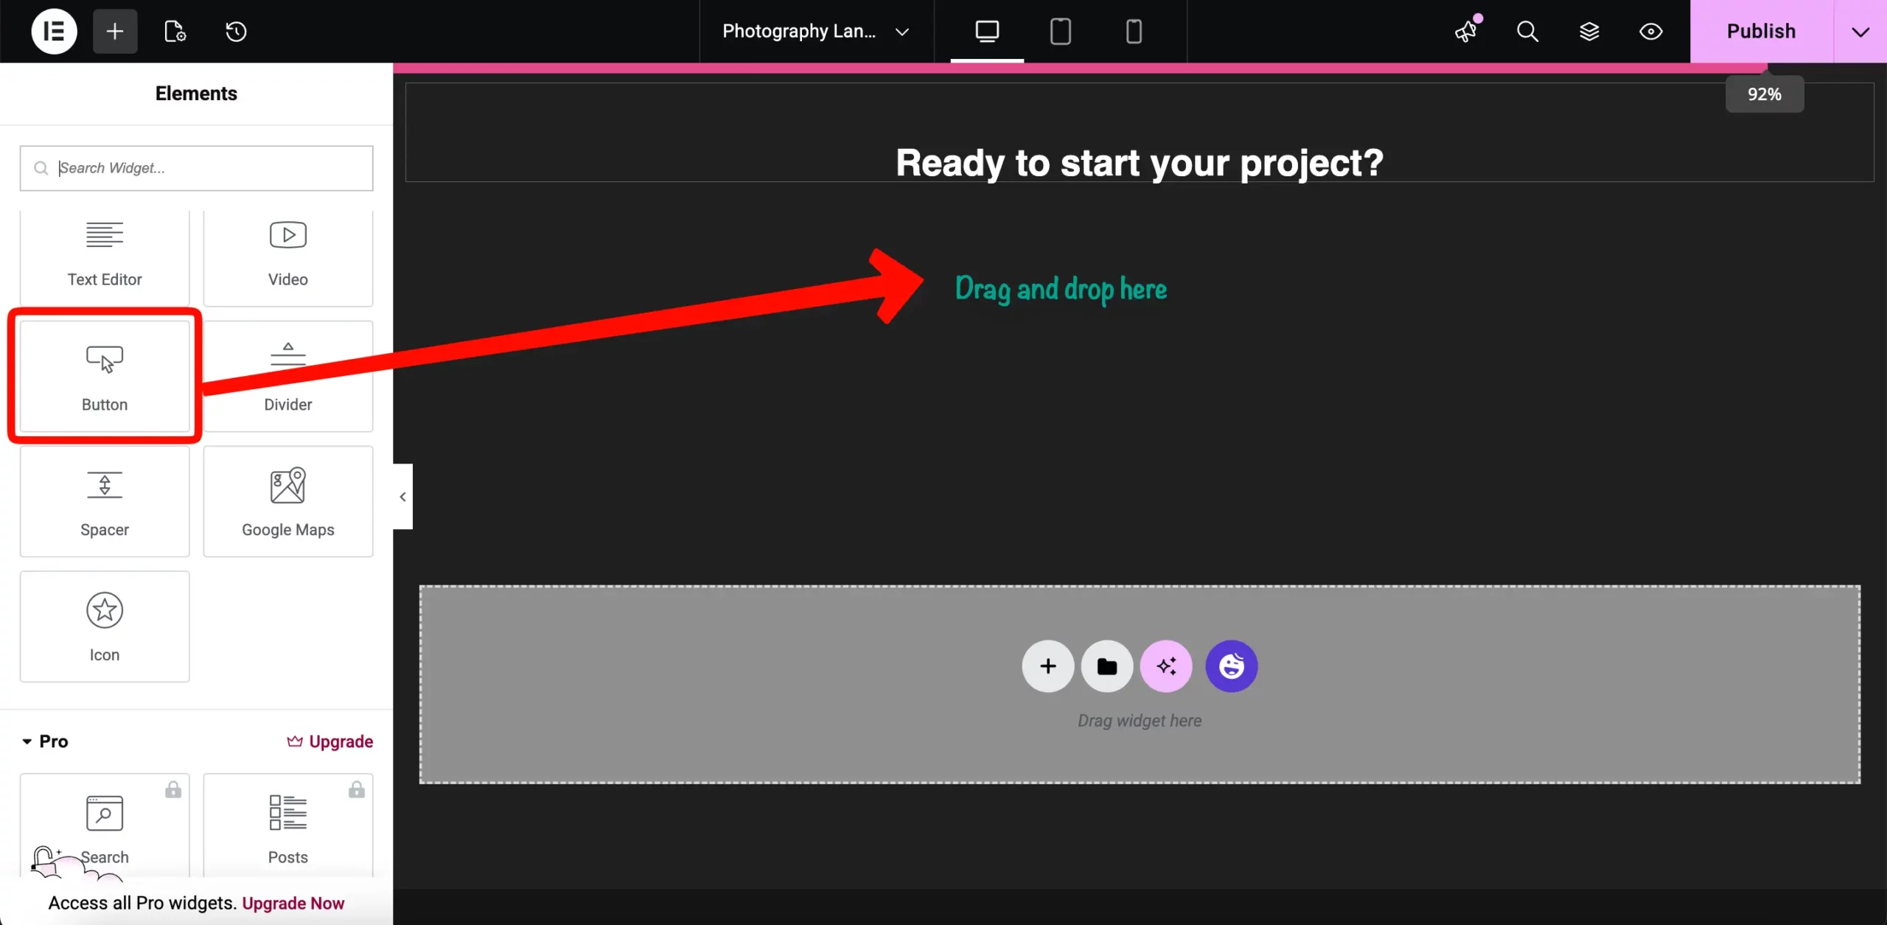This screenshot has height=925, width=1887.
Task: Select desktop view tab
Action: point(987,31)
